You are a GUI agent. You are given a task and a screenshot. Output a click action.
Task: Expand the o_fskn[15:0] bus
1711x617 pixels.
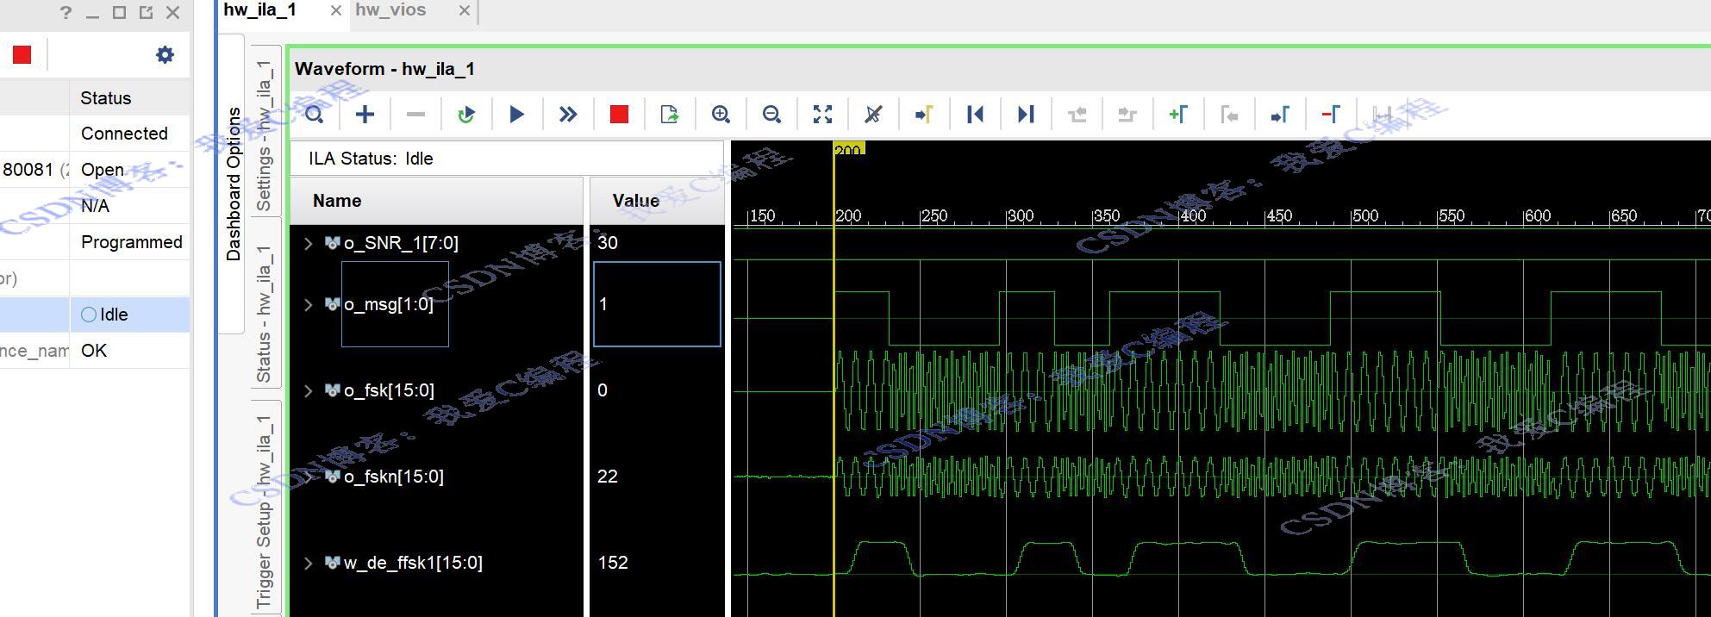pos(309,477)
